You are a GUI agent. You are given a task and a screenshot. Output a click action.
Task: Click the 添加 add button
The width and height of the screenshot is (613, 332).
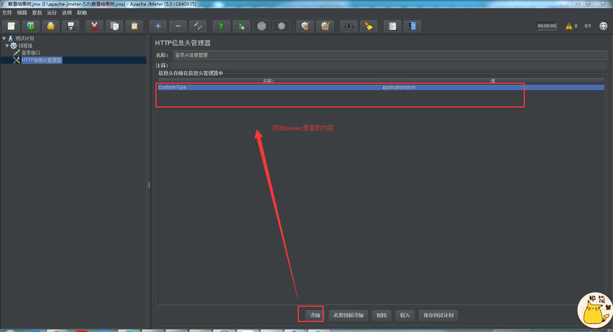(315, 315)
